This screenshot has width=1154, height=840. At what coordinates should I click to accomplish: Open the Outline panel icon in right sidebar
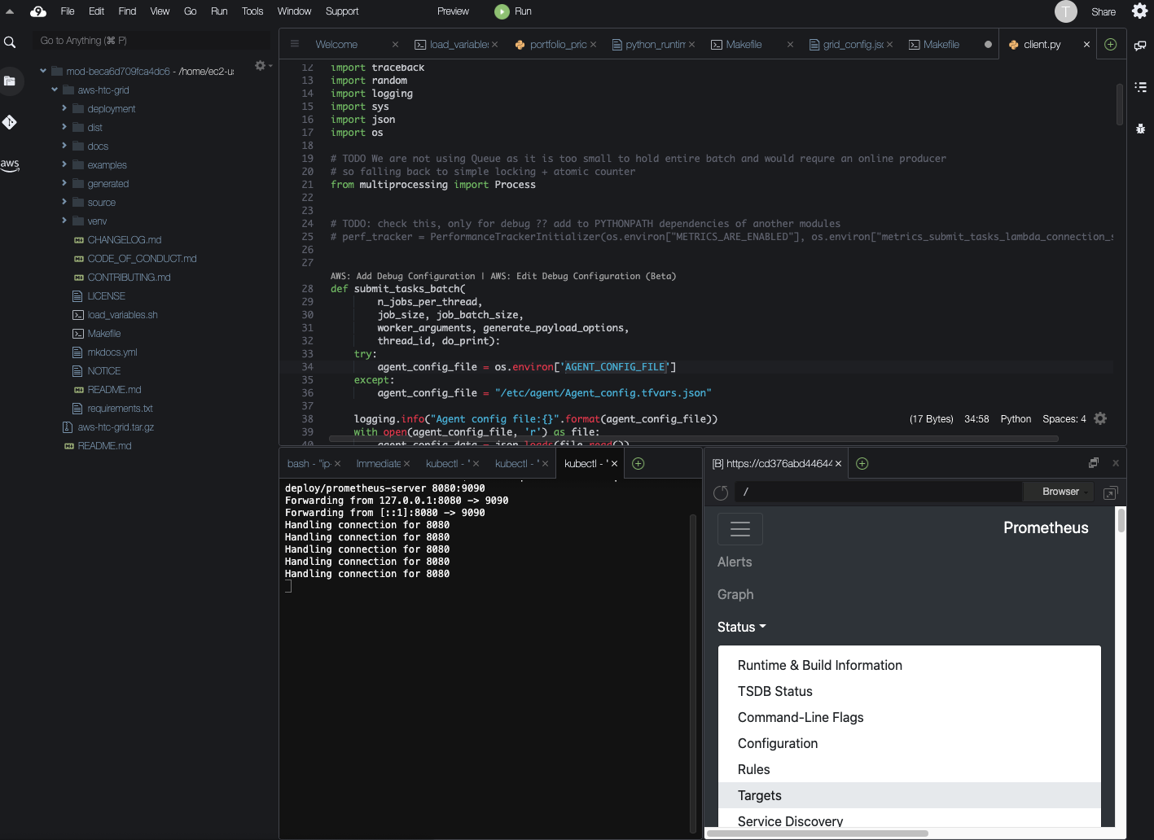[1140, 87]
